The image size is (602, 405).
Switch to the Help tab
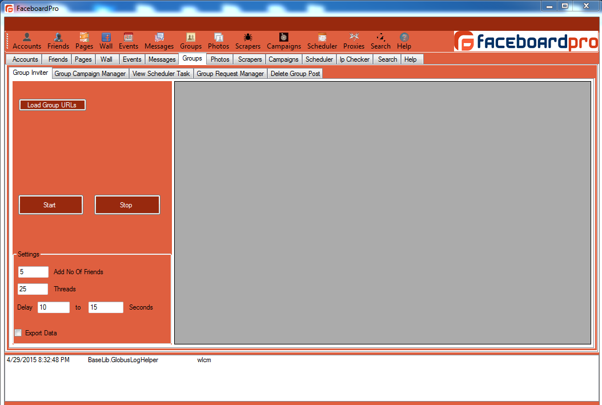point(411,59)
